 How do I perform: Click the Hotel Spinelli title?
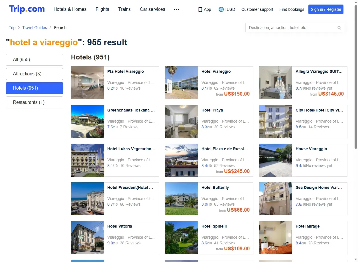(x=214, y=226)
